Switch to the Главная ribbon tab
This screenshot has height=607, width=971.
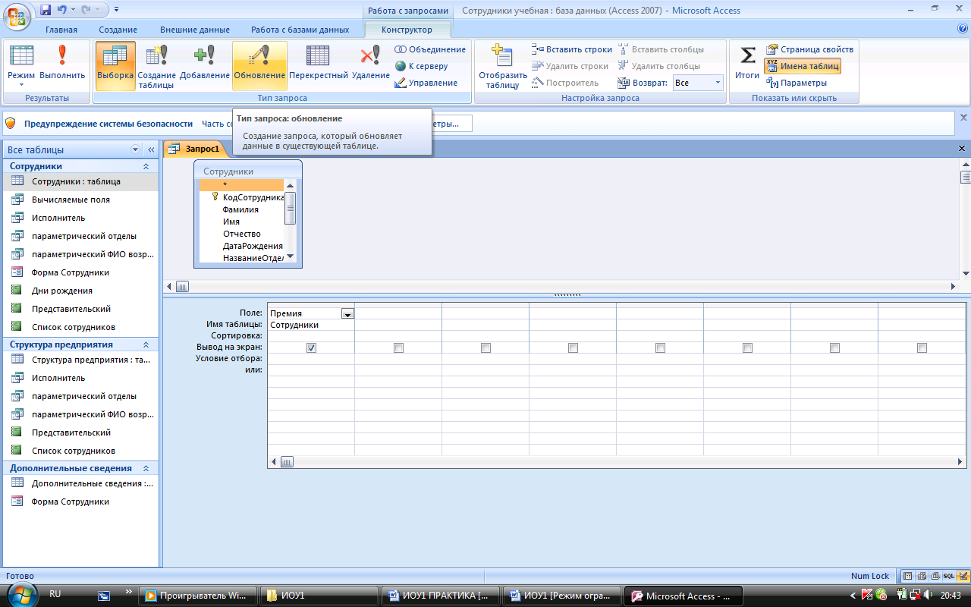point(61,30)
